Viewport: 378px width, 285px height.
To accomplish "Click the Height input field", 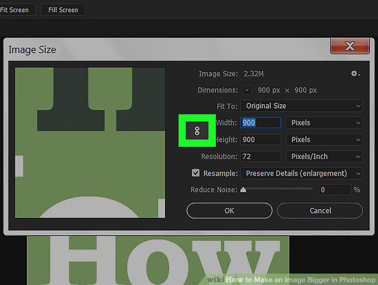I will (x=261, y=140).
